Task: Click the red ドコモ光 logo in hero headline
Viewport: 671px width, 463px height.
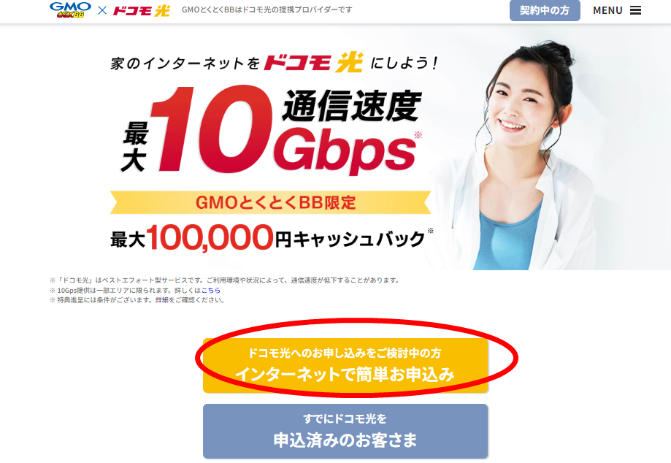Action: point(314,63)
